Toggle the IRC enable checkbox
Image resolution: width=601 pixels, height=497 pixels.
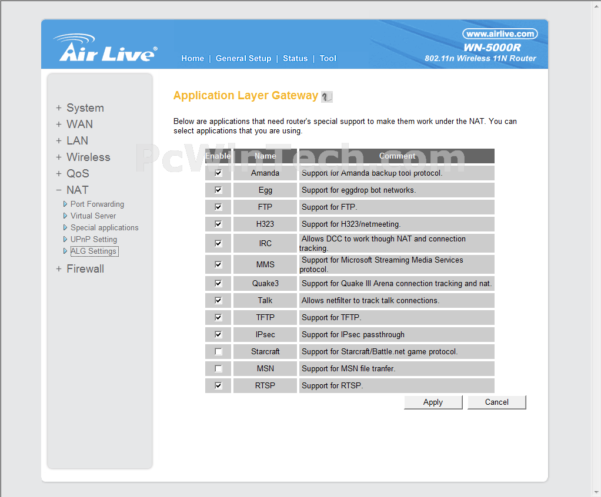pyautogui.click(x=218, y=243)
